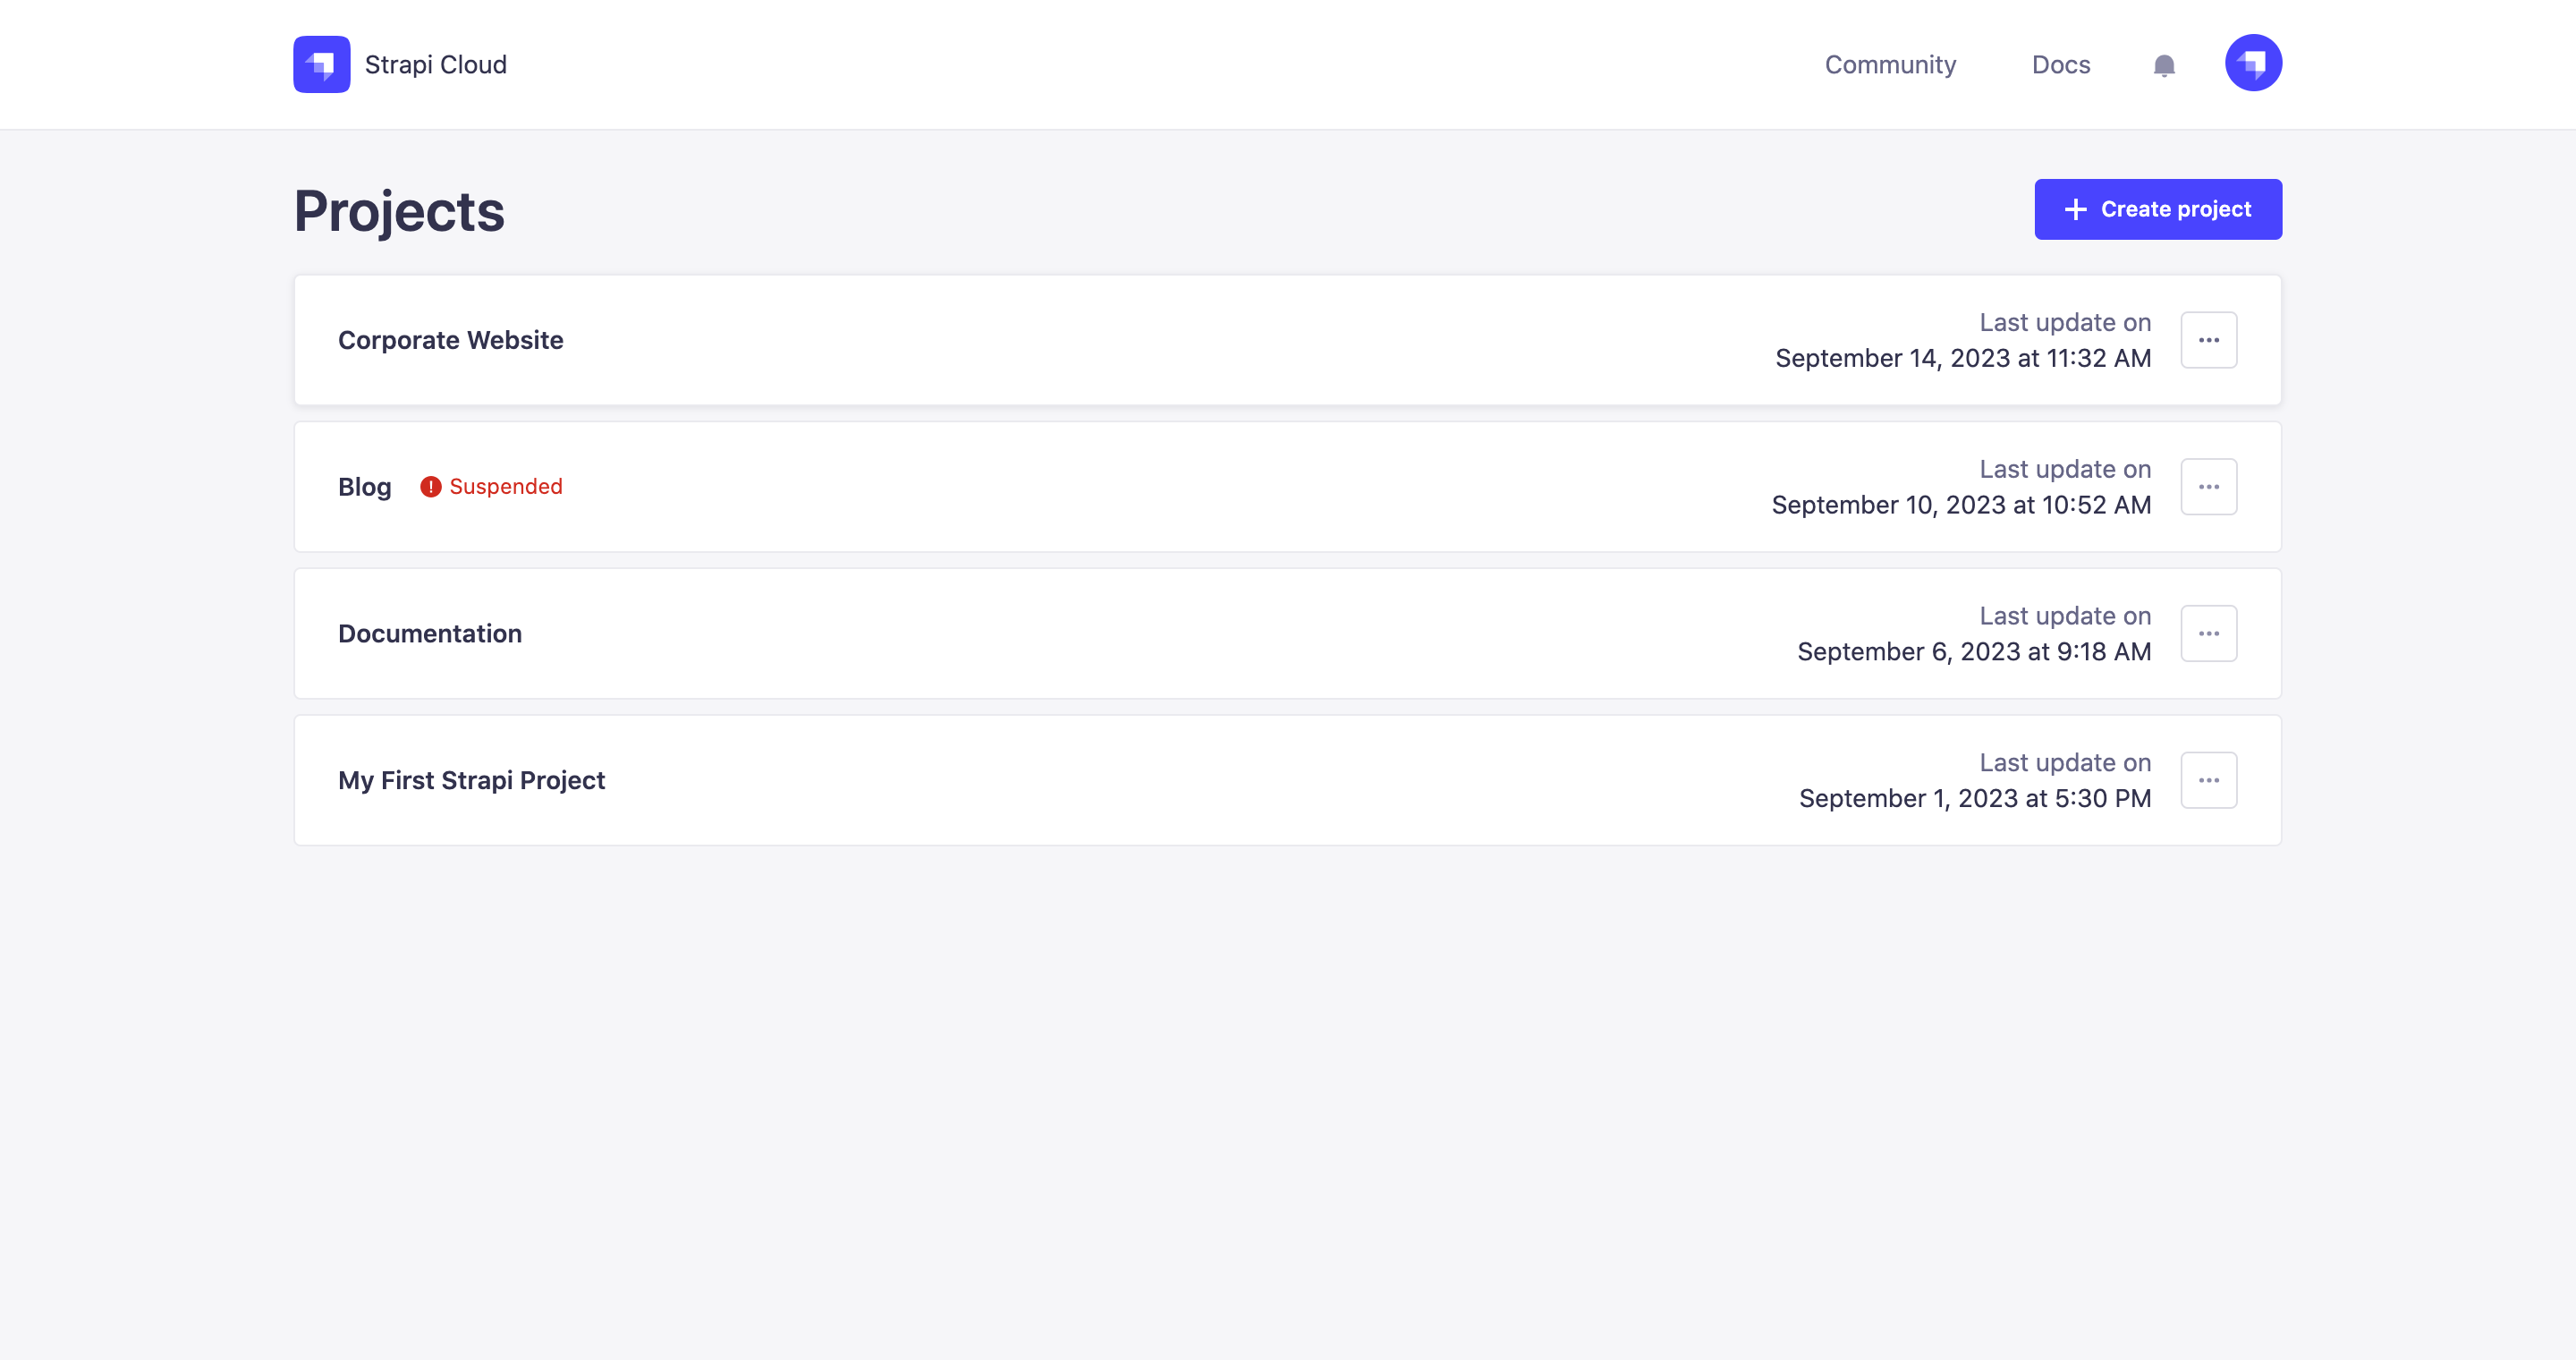Click the Strapi Cloud logo icon
2576x1360 pixels.
click(321, 64)
